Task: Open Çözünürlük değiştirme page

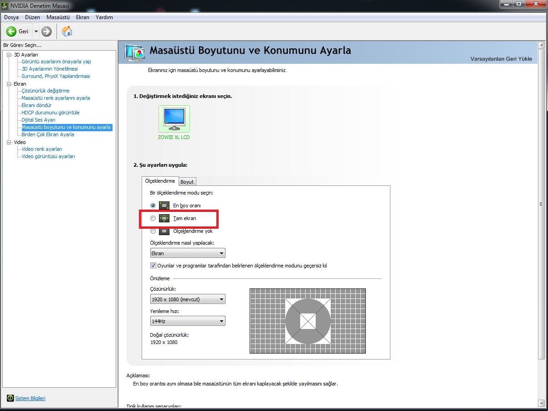Action: [46, 91]
